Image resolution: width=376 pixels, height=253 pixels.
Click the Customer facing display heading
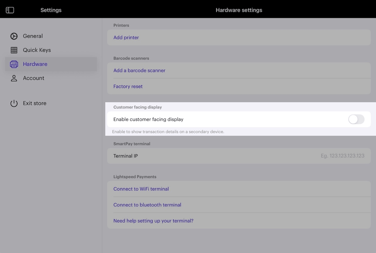click(138, 107)
